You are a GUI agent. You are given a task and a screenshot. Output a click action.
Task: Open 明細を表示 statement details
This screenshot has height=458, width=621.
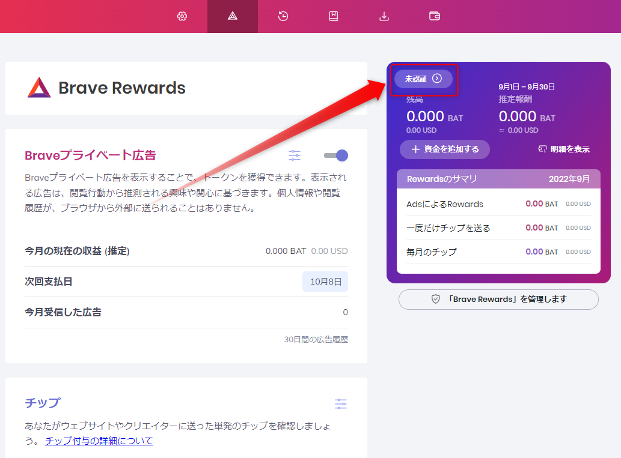pyautogui.click(x=564, y=149)
